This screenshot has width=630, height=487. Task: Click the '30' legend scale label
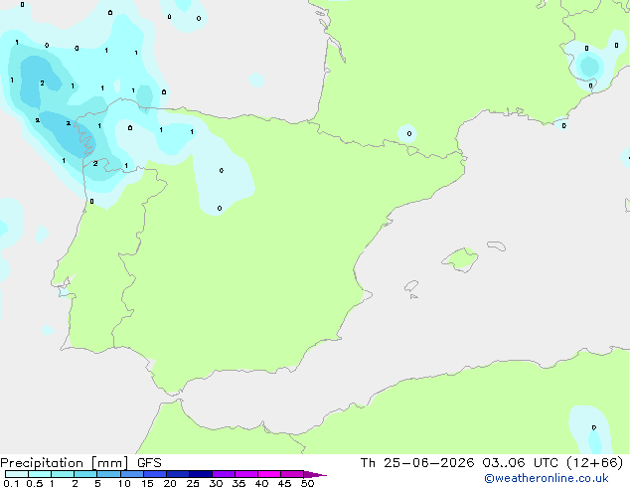(x=216, y=483)
